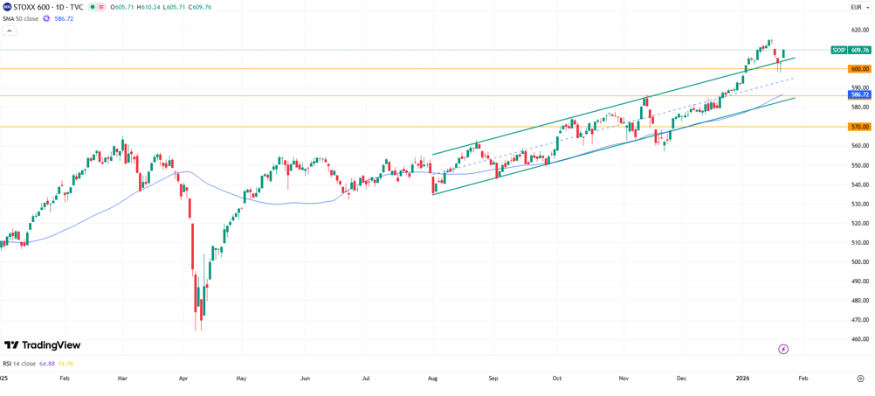Click the purple SMA refresh icon

(x=46, y=18)
